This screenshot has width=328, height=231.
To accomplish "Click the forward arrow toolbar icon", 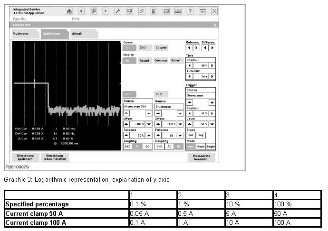I will (106, 11).
